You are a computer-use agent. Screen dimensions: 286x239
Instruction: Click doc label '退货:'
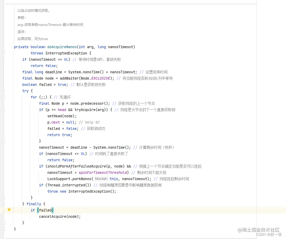click(21, 32)
